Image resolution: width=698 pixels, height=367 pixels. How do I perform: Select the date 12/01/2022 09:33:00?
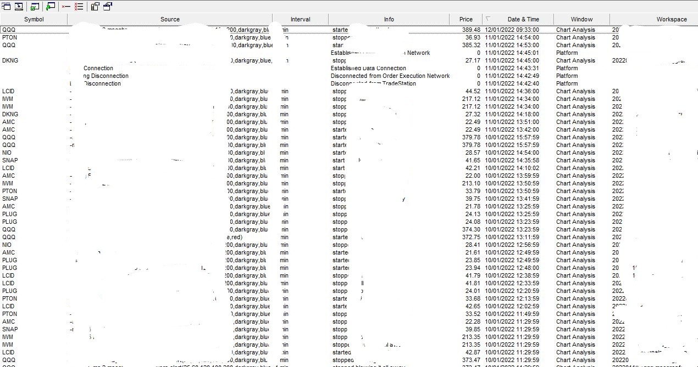click(512, 30)
